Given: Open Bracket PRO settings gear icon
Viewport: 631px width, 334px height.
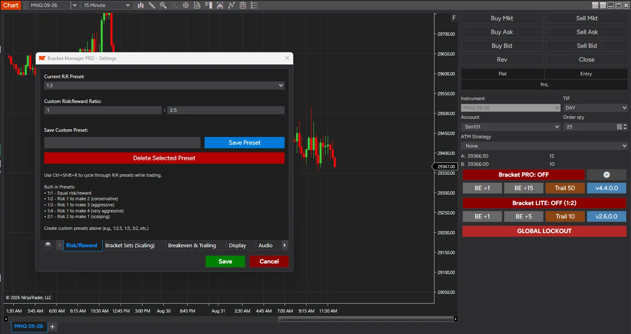Looking at the screenshot, I should pos(607,175).
